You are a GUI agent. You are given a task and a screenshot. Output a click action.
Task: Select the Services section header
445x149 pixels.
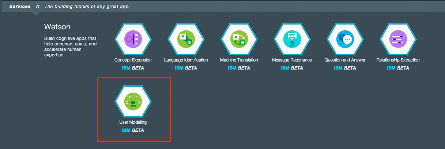20,7
